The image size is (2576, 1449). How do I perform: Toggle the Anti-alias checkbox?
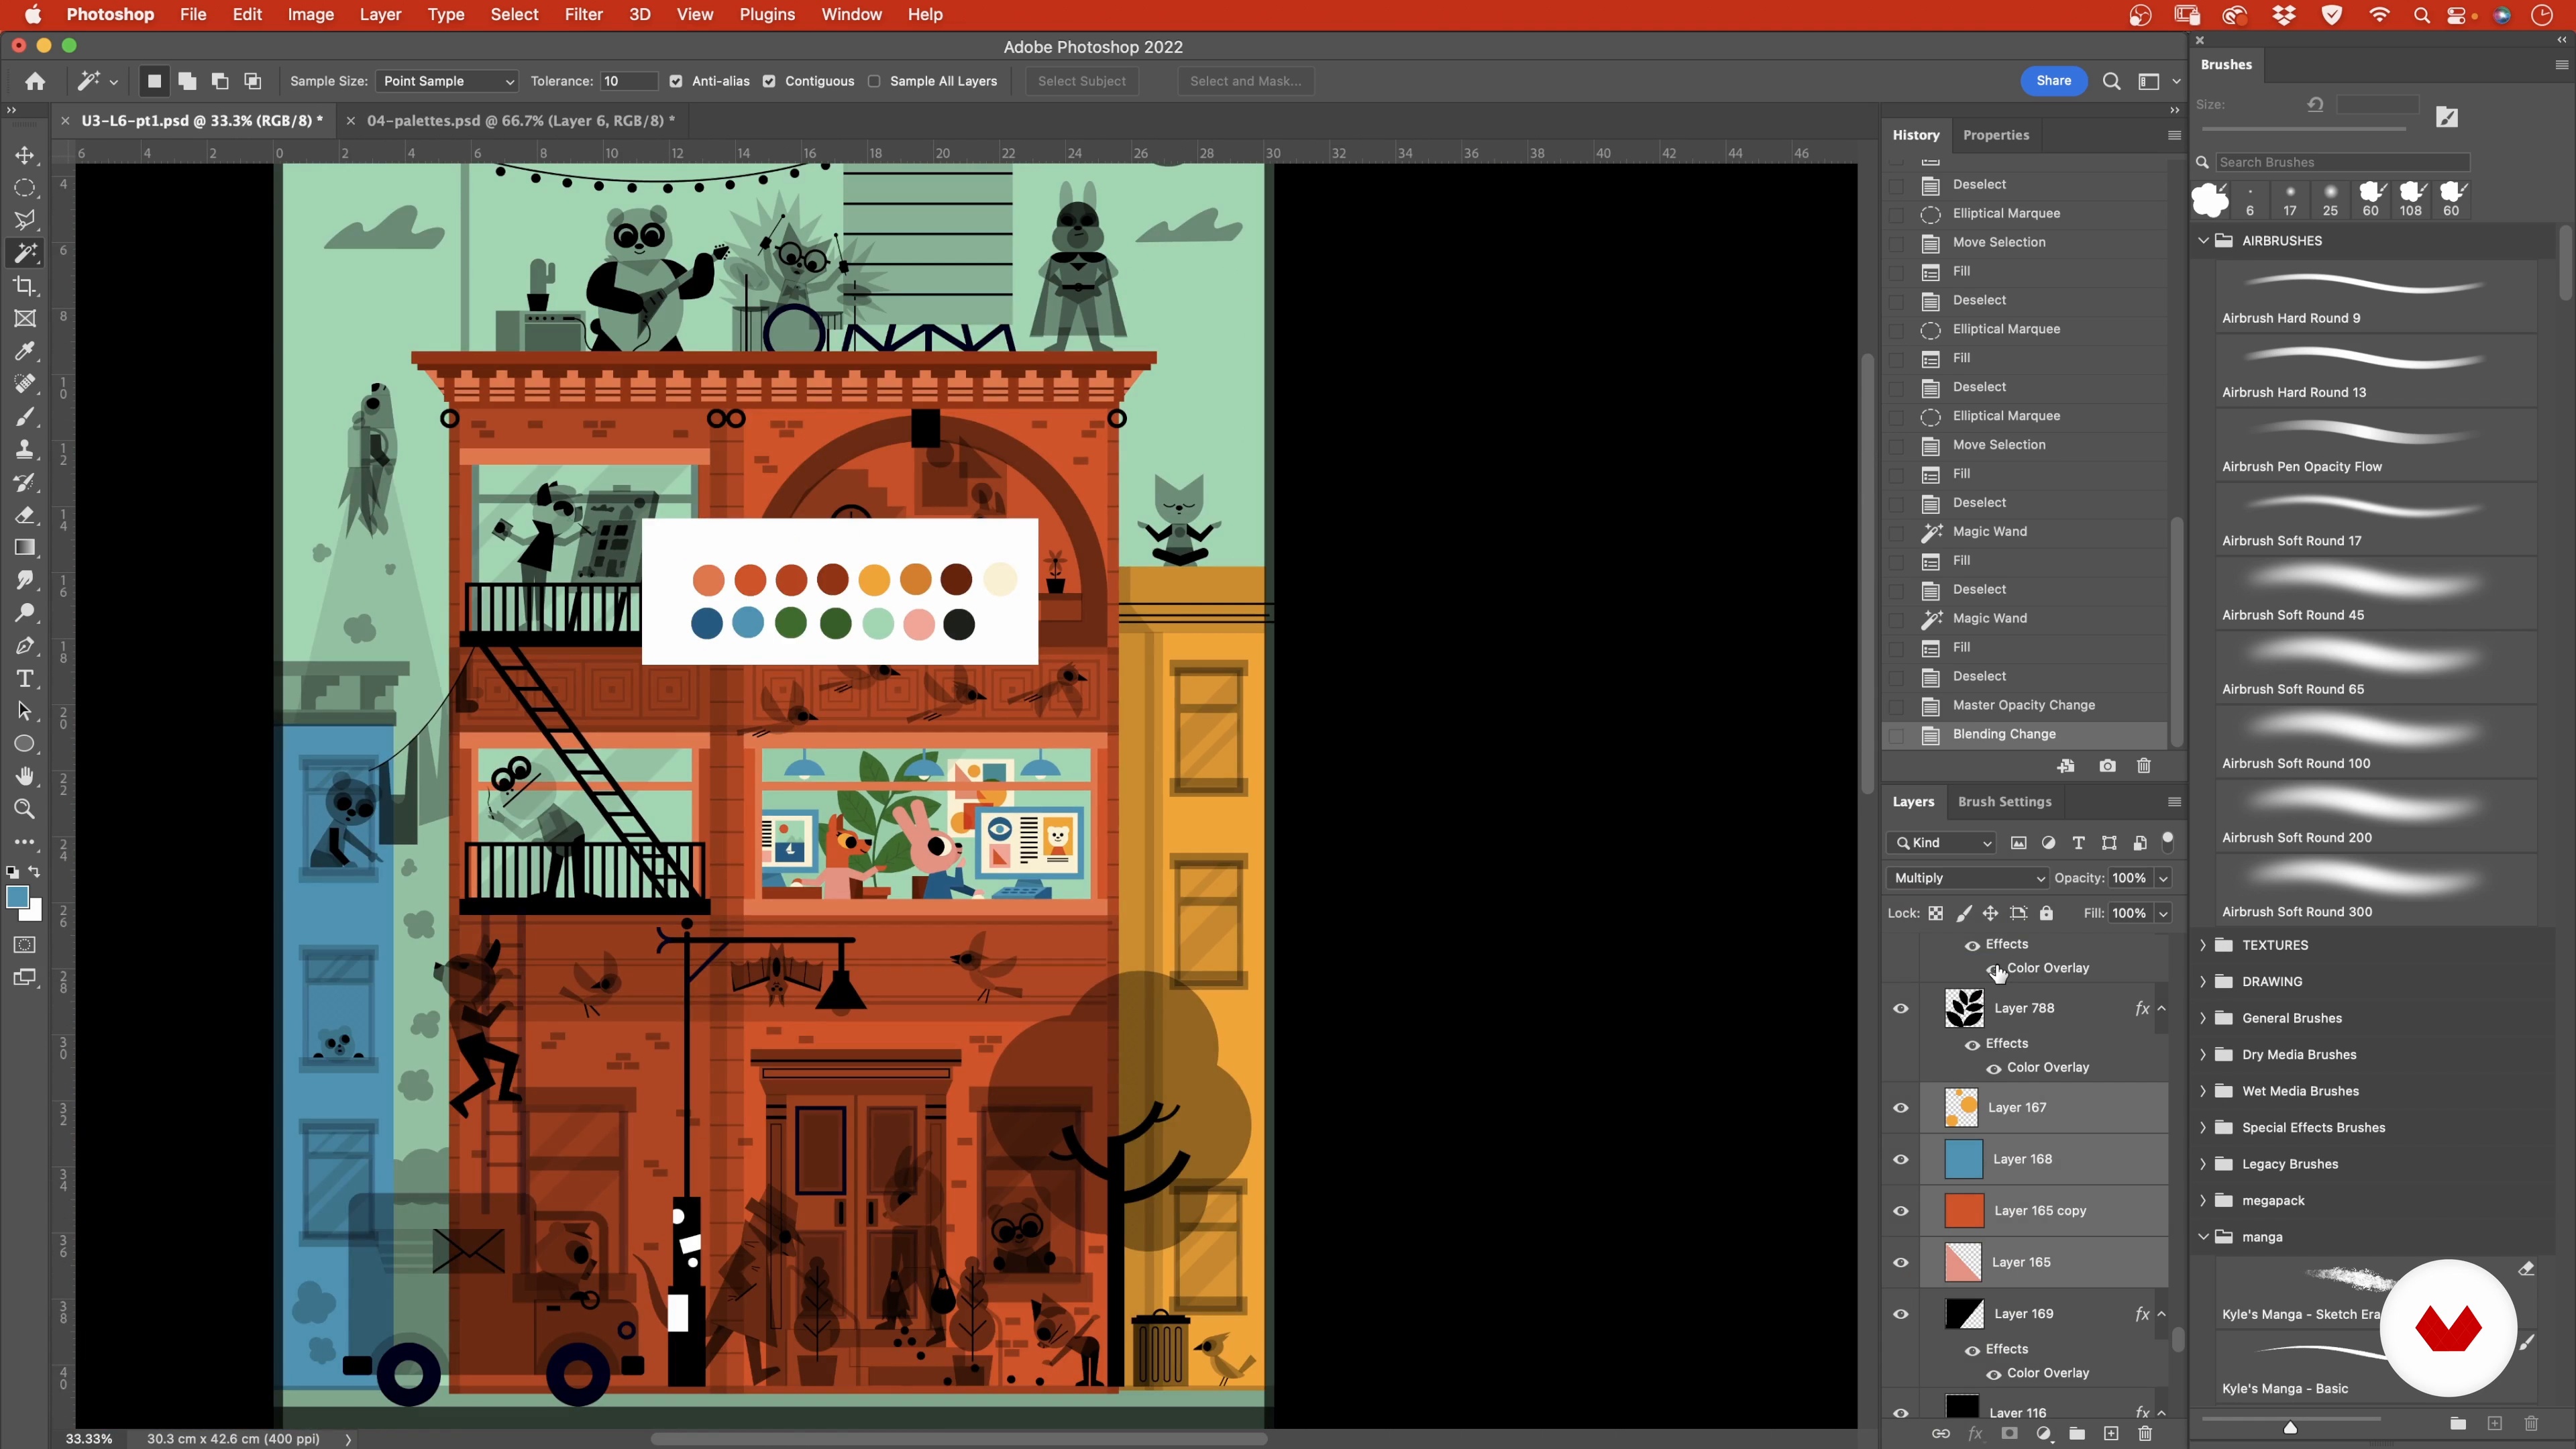(x=676, y=81)
